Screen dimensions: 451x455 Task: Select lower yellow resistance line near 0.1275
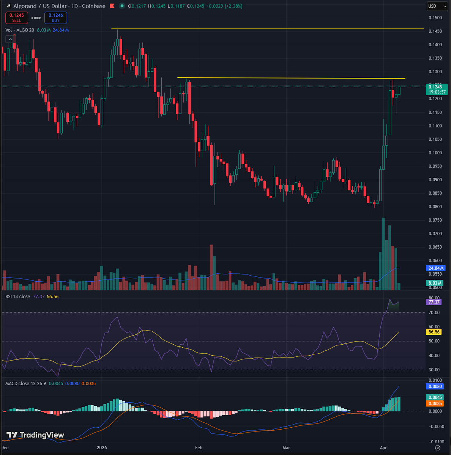(291, 78)
